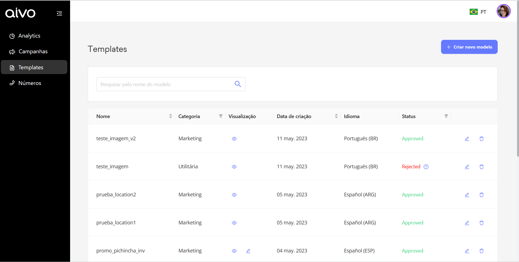The image size is (519, 262).
Task: Open the Categoria column filter
Action: (x=221, y=116)
